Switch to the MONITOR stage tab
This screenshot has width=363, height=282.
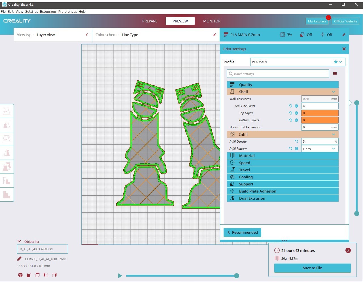212,21
